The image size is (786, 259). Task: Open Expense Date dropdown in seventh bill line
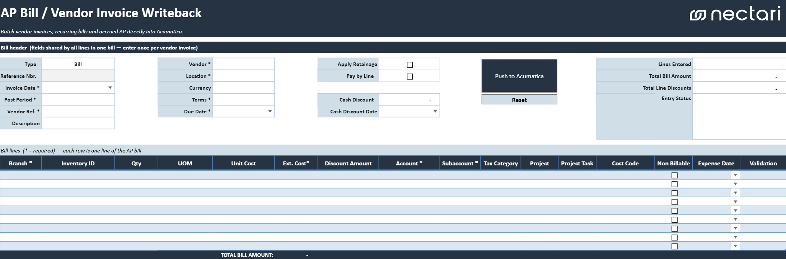[735, 228]
